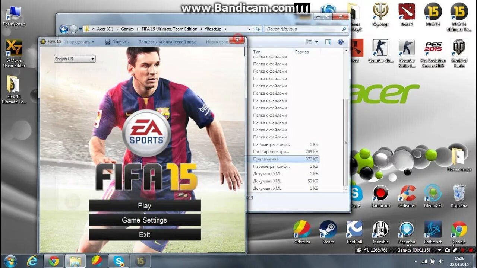This screenshot has width=477, height=268.
Task: Click the Bandicam window-mode icon
Action: click(360, 250)
